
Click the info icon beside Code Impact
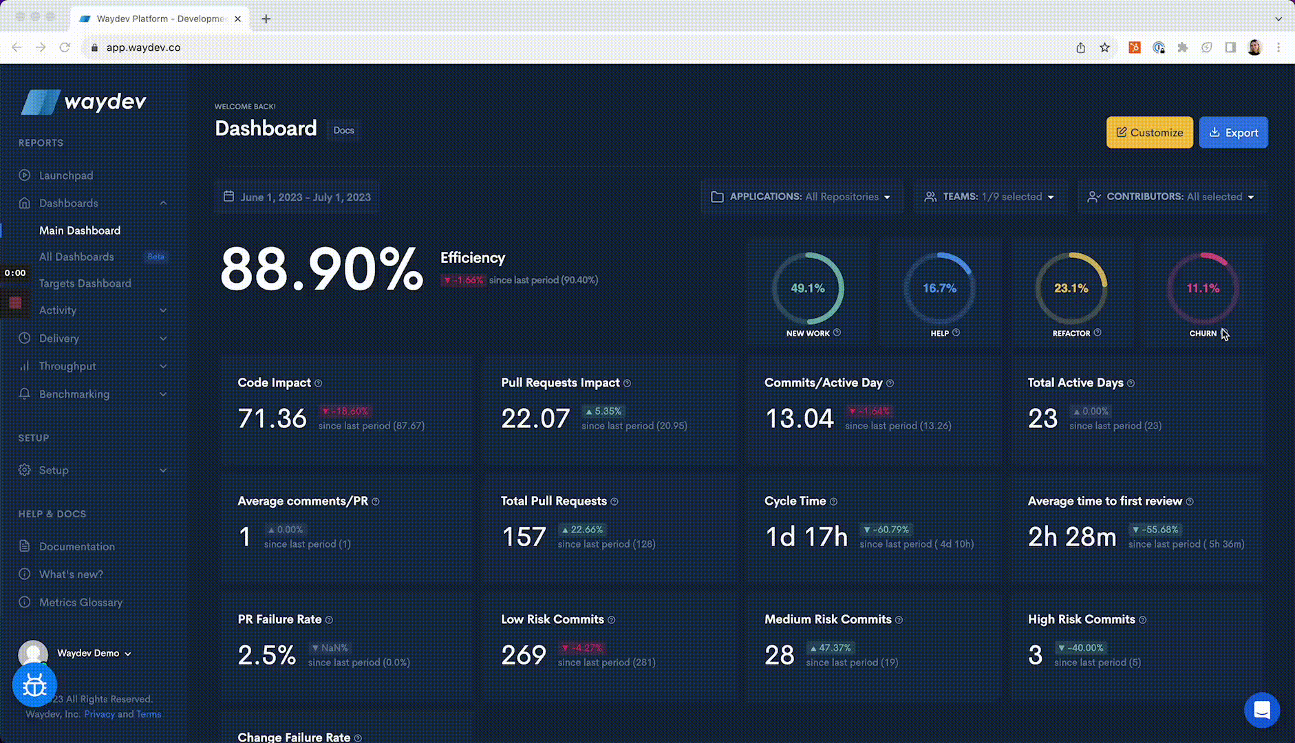(x=318, y=383)
